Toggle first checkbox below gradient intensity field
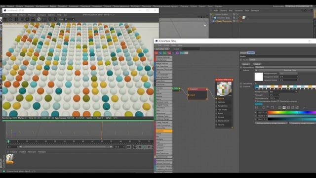316x178 pixels. pyautogui.click(x=256, y=101)
